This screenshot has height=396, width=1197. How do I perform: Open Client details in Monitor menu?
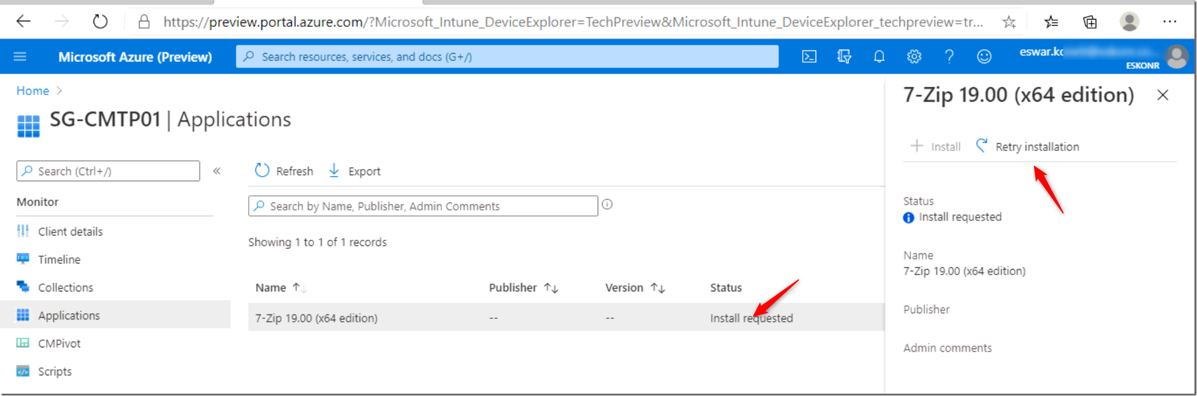[x=70, y=232]
